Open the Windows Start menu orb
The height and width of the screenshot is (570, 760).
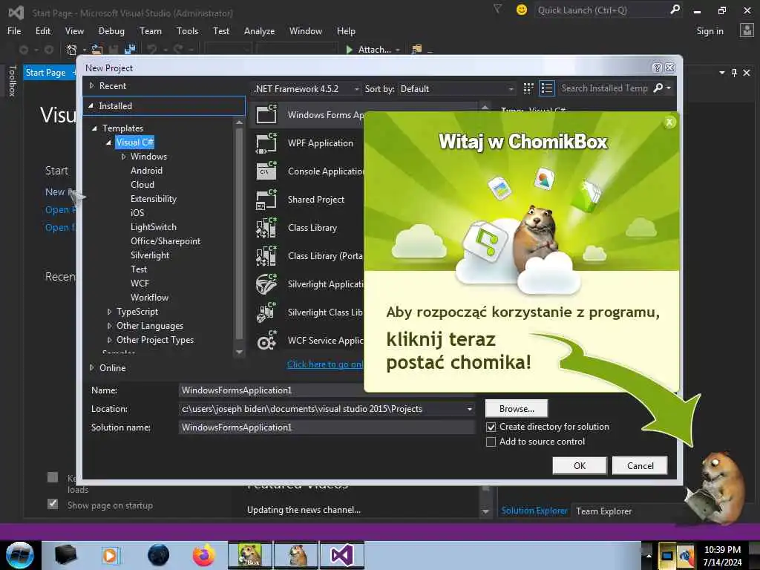(19, 555)
